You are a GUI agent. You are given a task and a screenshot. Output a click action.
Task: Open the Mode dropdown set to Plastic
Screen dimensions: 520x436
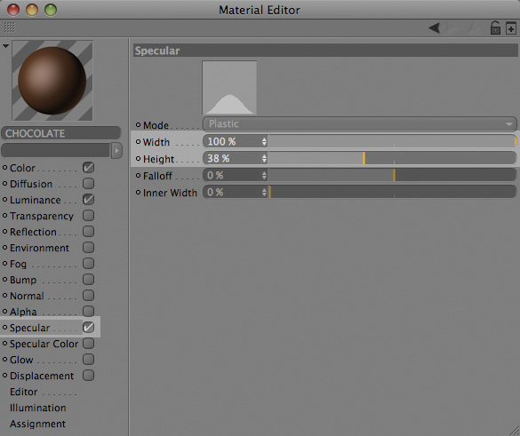coord(359,124)
